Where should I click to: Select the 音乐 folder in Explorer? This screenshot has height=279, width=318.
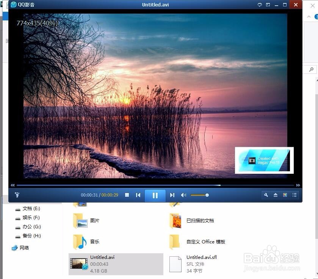click(86, 242)
